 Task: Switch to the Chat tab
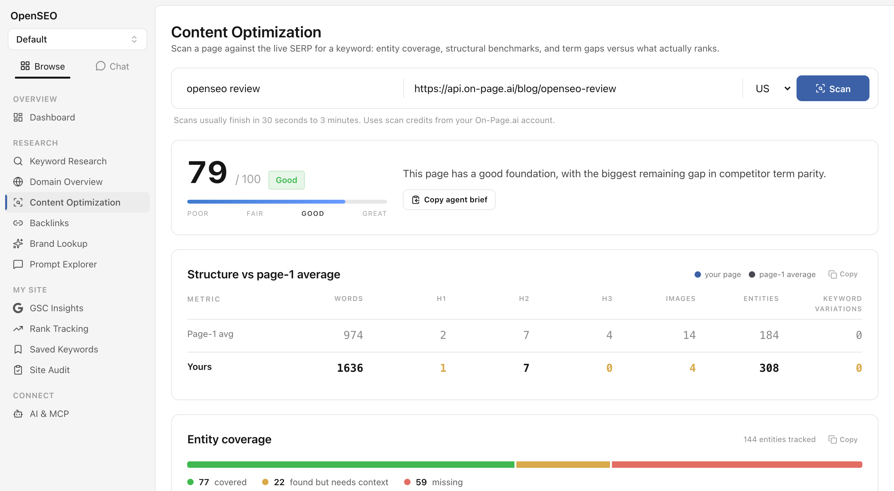112,66
